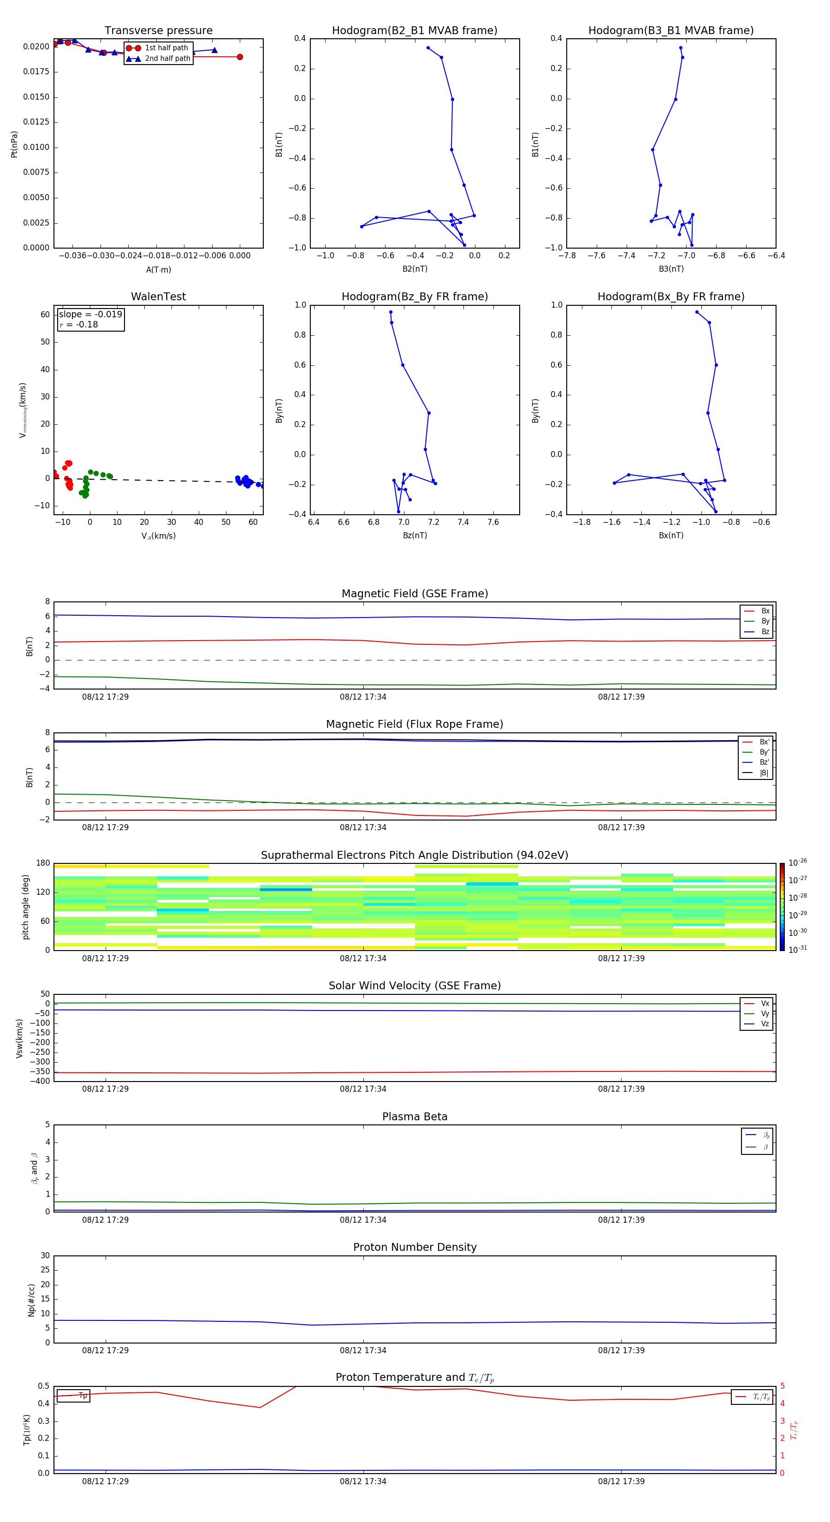
Task: Select the "slope = -0.019" annotation
Action: [90, 315]
